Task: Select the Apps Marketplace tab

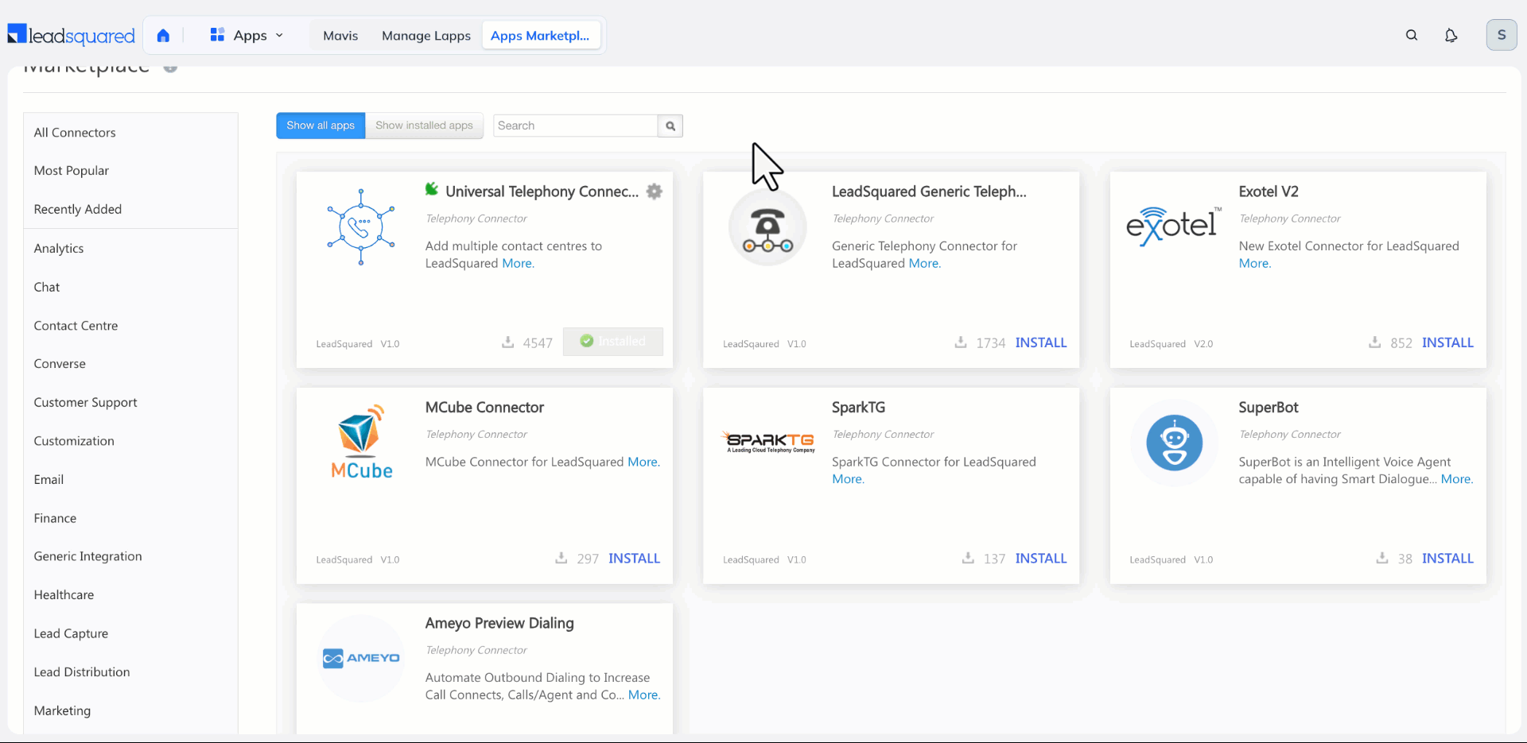Action: [540, 35]
